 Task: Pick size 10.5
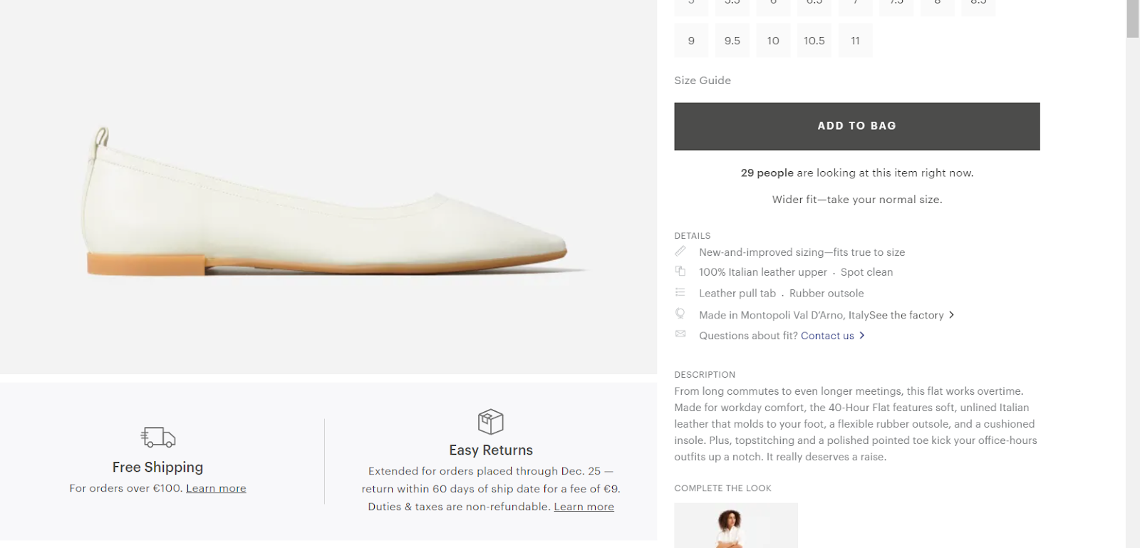(814, 41)
